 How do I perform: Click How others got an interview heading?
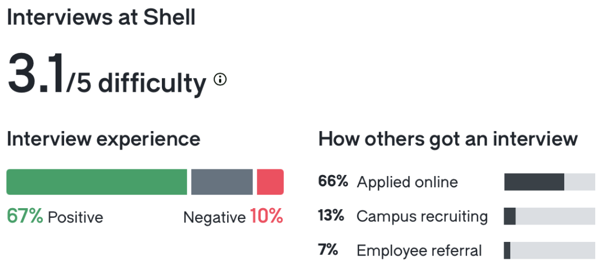click(448, 139)
